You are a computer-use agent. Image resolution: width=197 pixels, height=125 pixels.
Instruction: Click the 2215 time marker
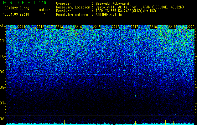[97, 27]
